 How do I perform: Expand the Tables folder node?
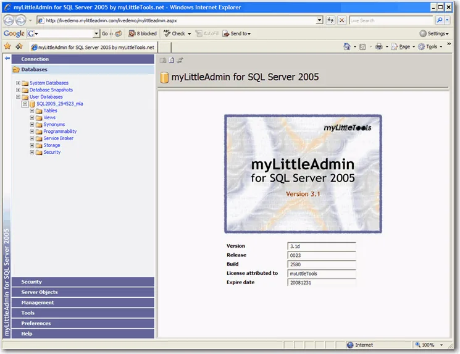(32, 111)
